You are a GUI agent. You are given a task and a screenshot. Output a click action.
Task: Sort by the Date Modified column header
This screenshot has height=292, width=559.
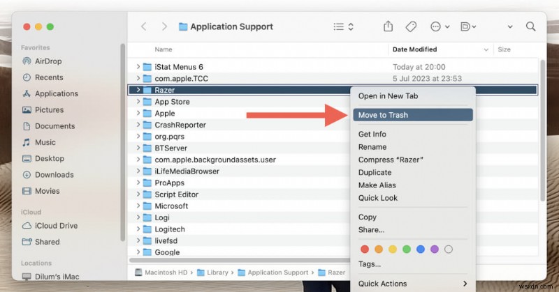[x=414, y=49]
